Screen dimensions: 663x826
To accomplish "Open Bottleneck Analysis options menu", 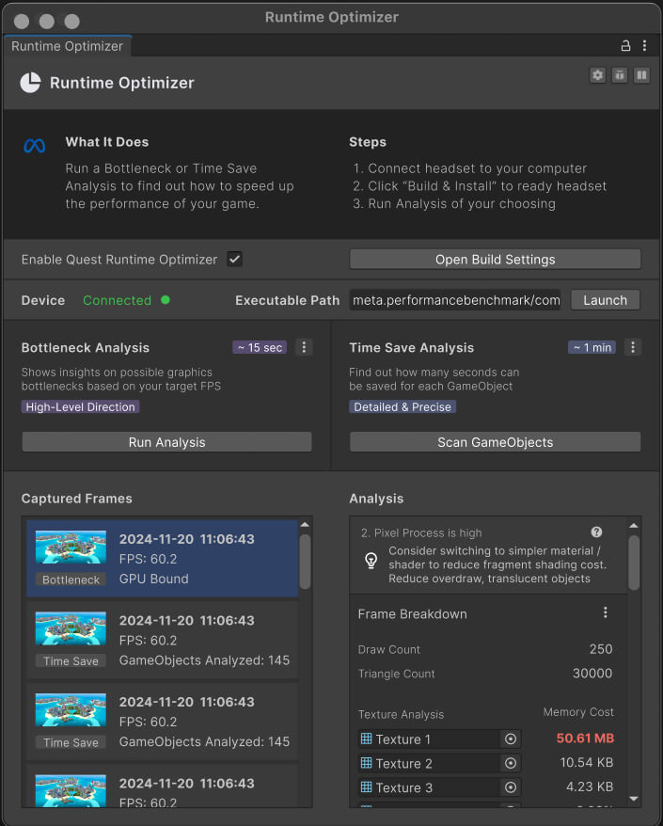I will pyautogui.click(x=304, y=347).
